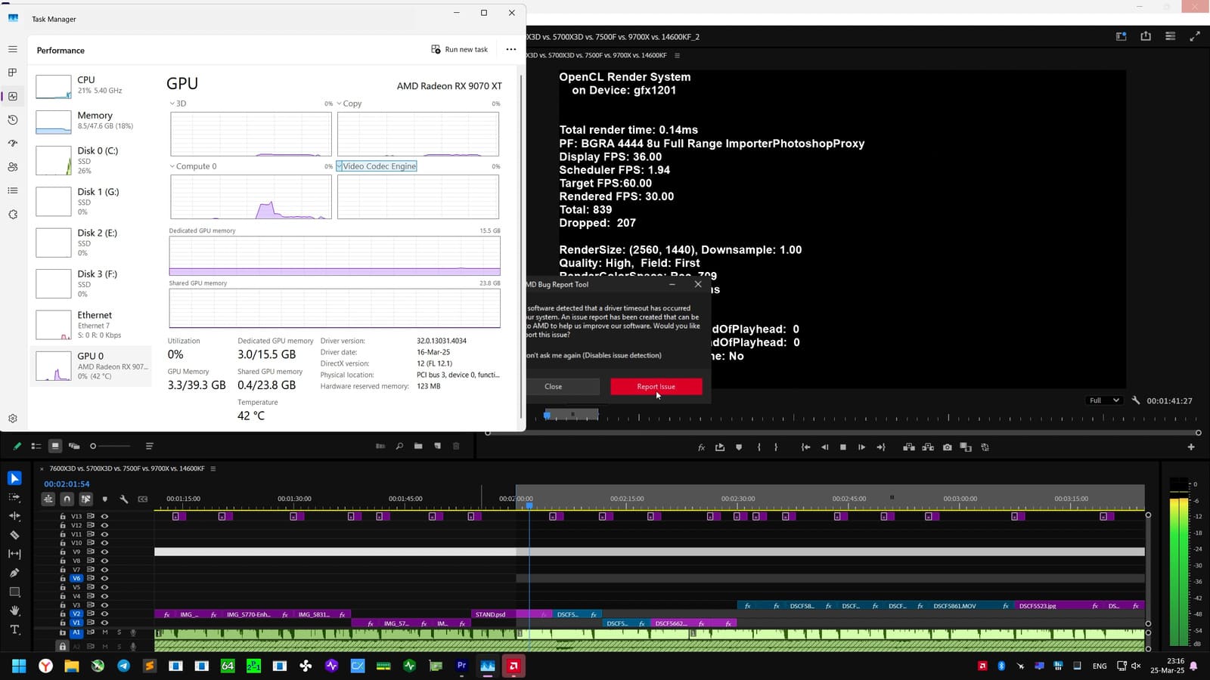
Task: Click Report Issue in AMD Bug Report Tool
Action: [x=656, y=387]
